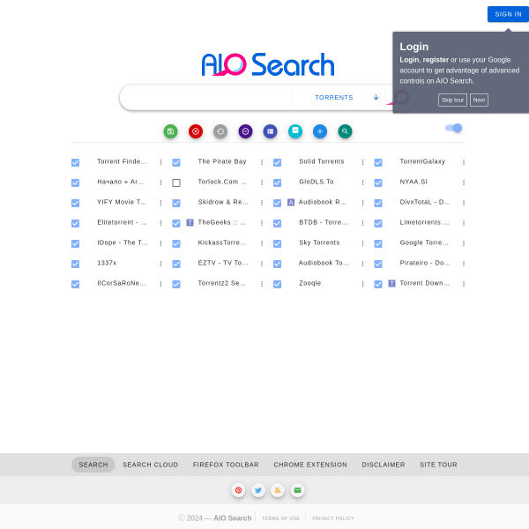Open the DISCLAIMER tab
This screenshot has width=529, height=529.
pos(384,465)
